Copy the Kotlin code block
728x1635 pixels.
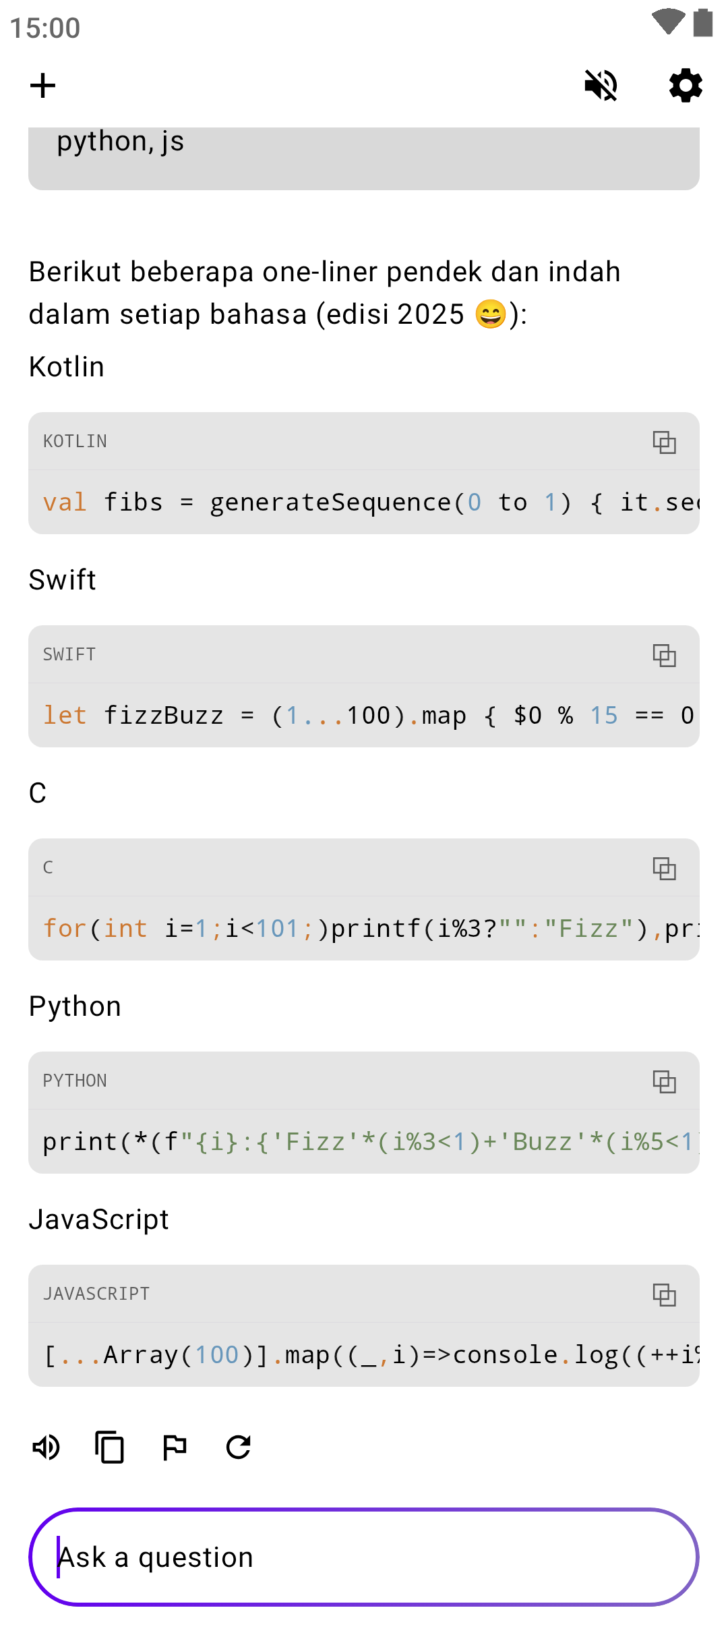coord(664,442)
